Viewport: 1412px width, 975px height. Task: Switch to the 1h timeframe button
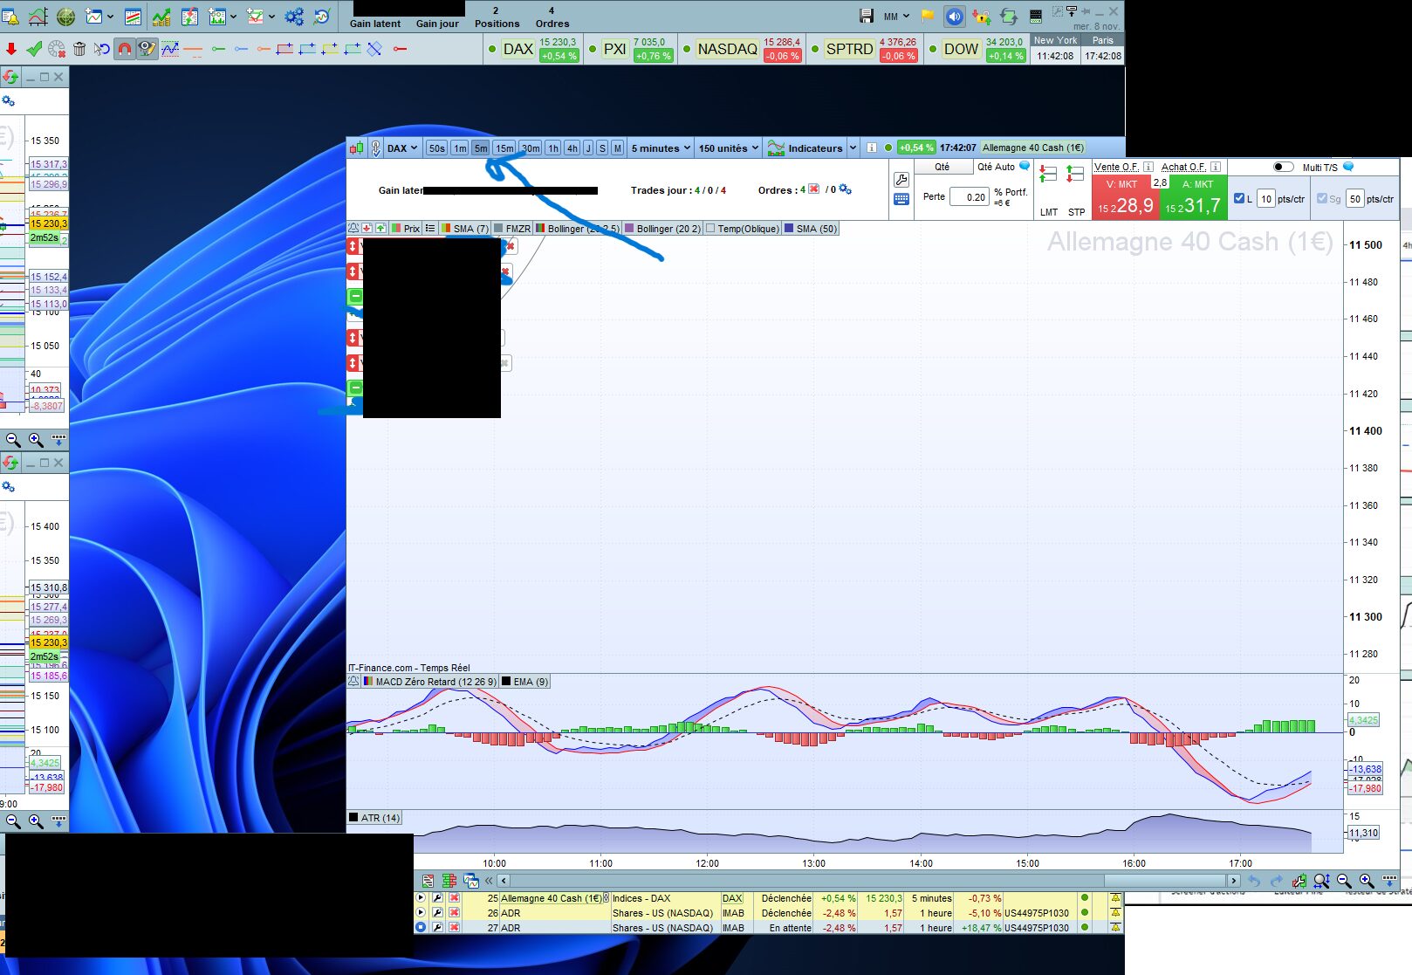point(553,148)
